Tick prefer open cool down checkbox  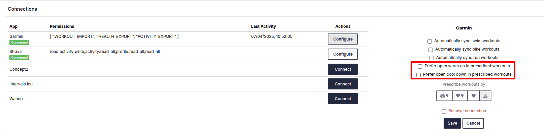(418, 75)
